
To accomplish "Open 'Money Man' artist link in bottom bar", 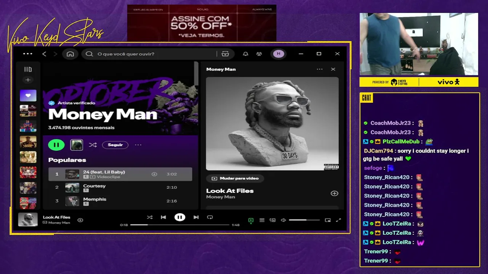I will click(59, 223).
